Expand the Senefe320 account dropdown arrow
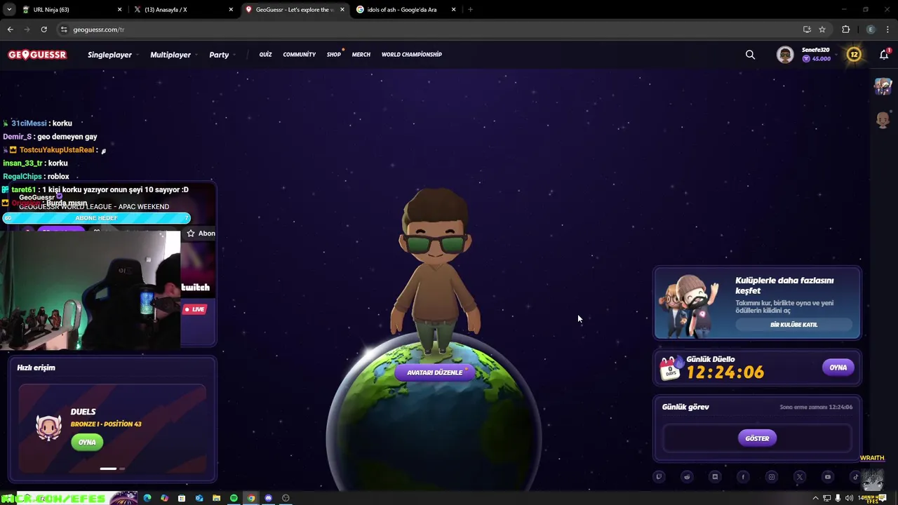Screen dimensions: 898x505 (x=836, y=55)
